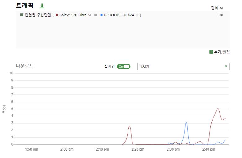
Task: Click the green 연결된 무선단말 square
Action: pos(21,15)
